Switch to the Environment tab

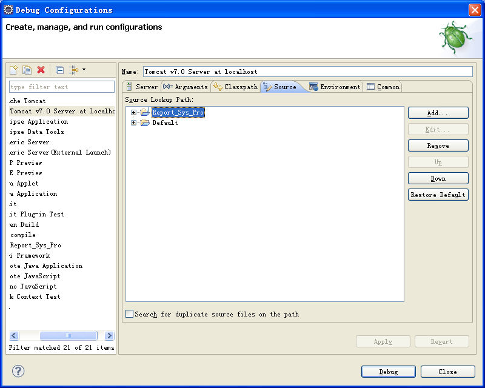click(x=335, y=87)
